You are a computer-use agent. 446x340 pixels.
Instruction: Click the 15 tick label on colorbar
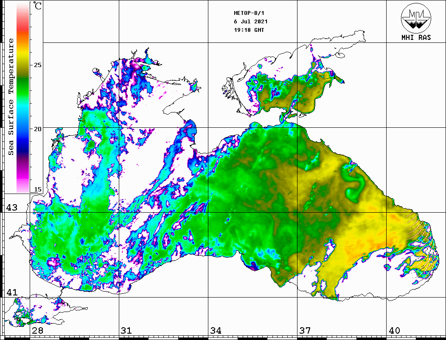point(37,189)
